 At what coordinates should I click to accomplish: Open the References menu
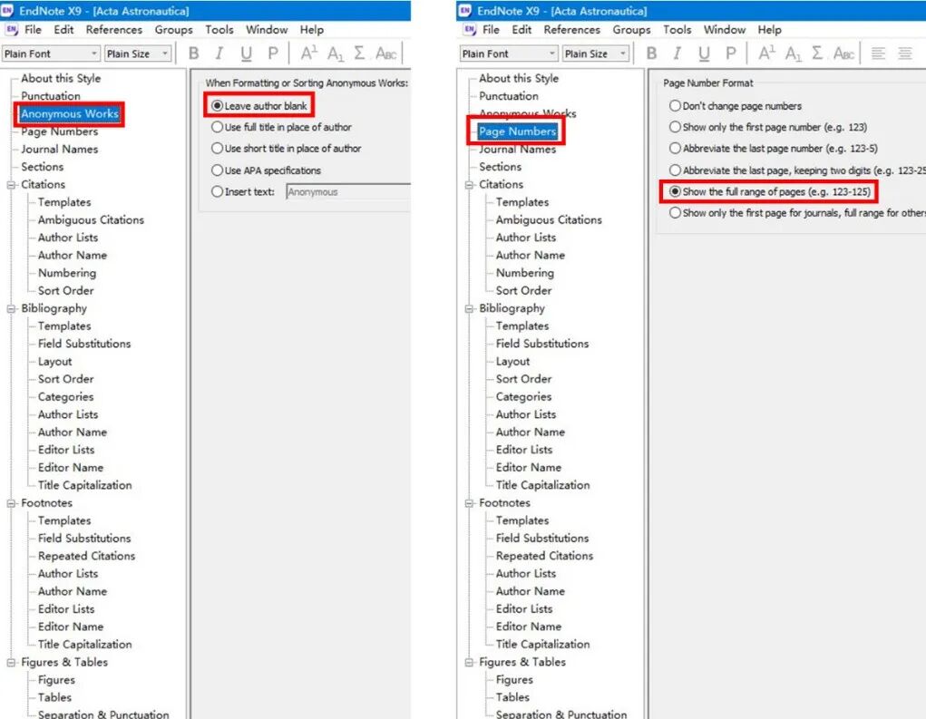tap(113, 29)
